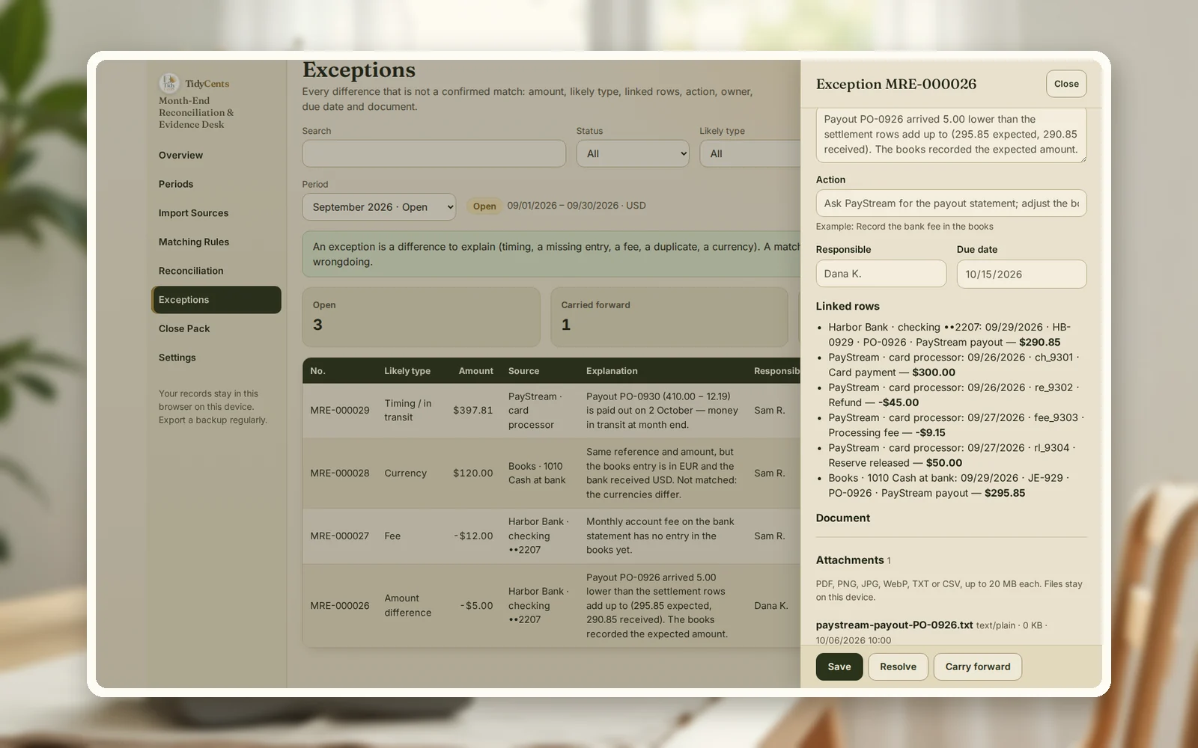Click the $290.85 linked row amount
This screenshot has height=748, width=1198.
(1039, 343)
